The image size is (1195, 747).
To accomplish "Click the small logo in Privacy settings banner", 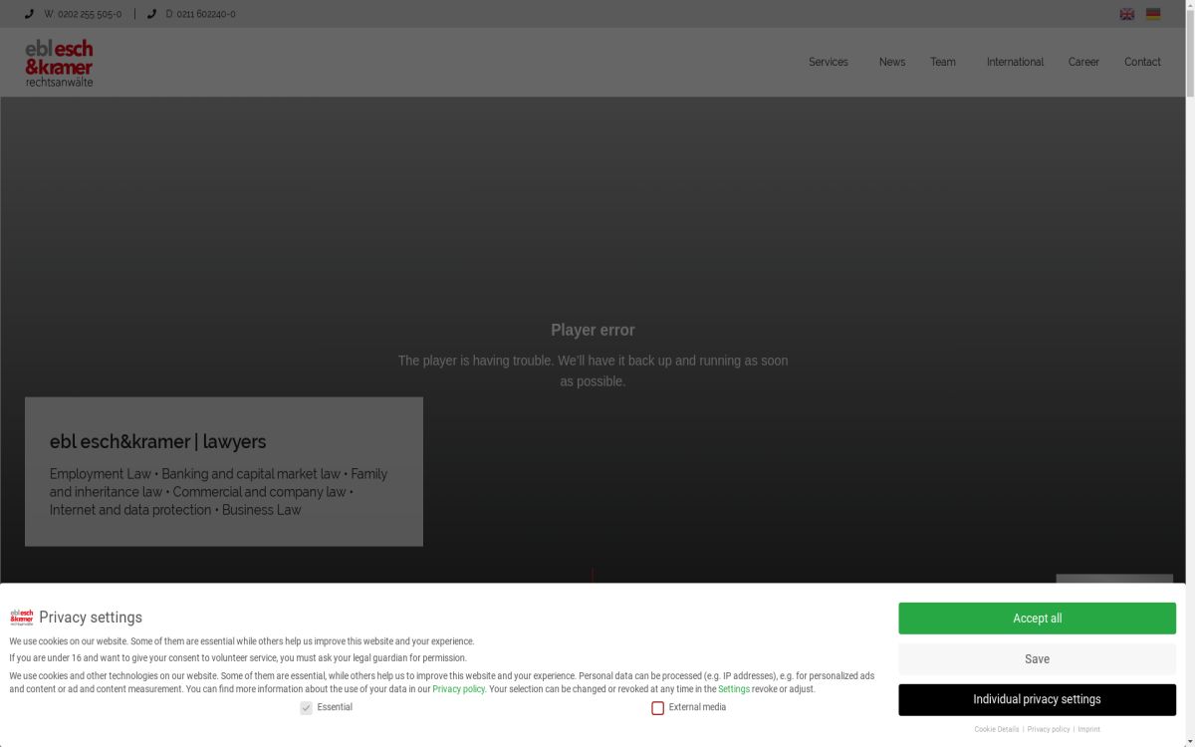I will (x=21, y=618).
